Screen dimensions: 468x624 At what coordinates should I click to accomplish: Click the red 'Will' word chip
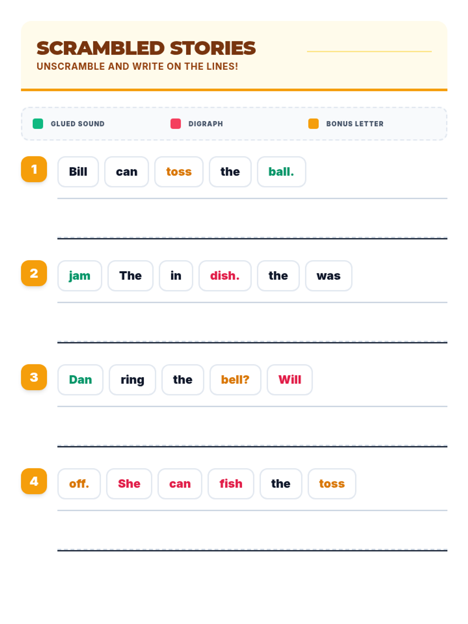click(290, 380)
